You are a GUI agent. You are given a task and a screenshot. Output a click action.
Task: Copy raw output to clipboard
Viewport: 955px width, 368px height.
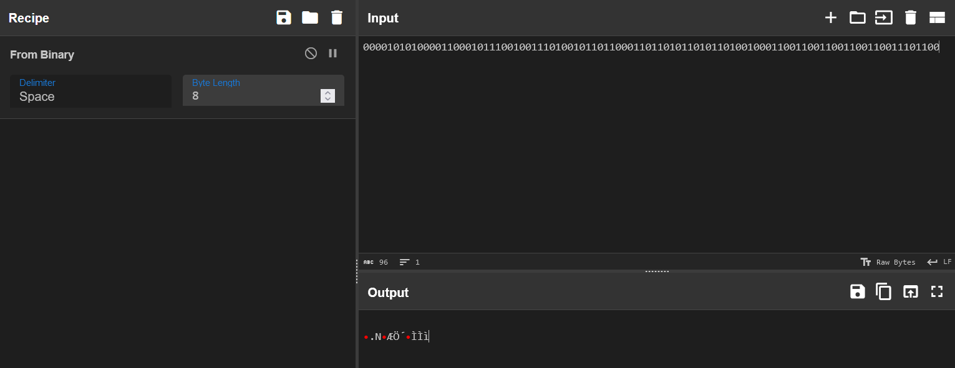click(884, 291)
